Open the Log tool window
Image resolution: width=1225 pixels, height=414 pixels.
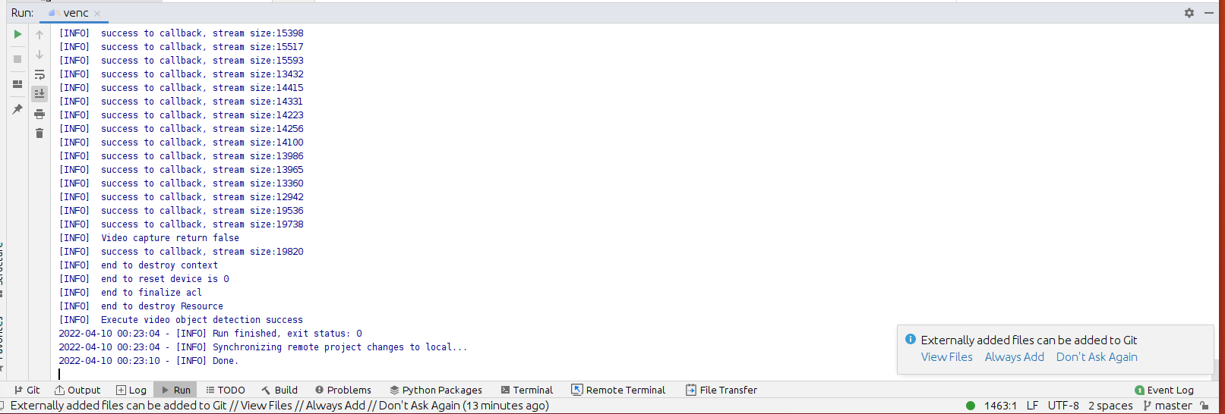[131, 390]
